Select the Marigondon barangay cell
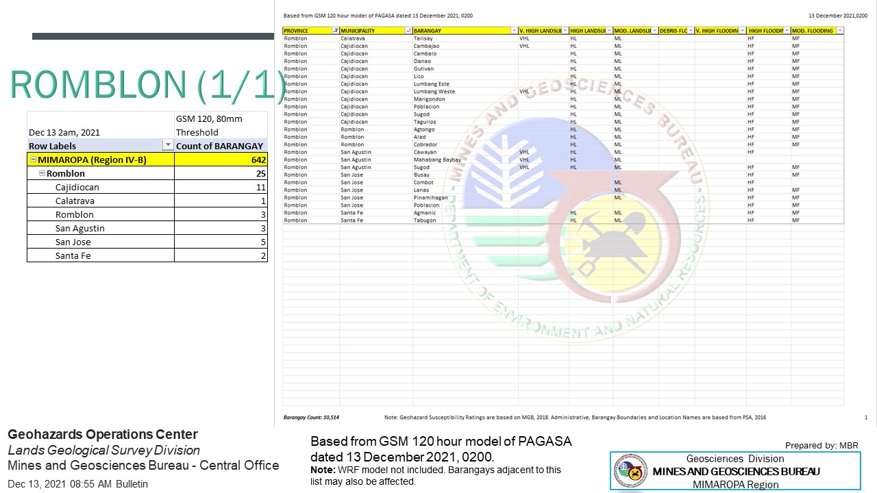Image resolution: width=877 pixels, height=493 pixels. pyautogui.click(x=465, y=99)
